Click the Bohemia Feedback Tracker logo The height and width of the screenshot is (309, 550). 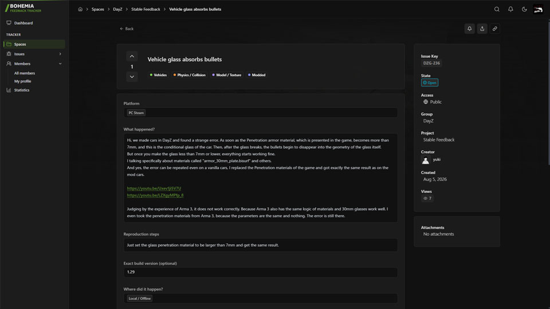point(23,7)
